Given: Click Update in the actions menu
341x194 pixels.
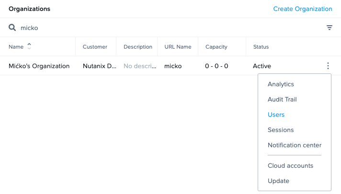Looking at the screenshot, I should [x=278, y=181].
